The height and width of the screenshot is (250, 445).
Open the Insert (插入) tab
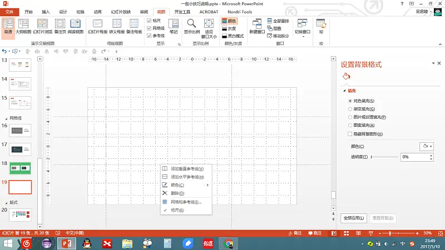tap(46, 12)
